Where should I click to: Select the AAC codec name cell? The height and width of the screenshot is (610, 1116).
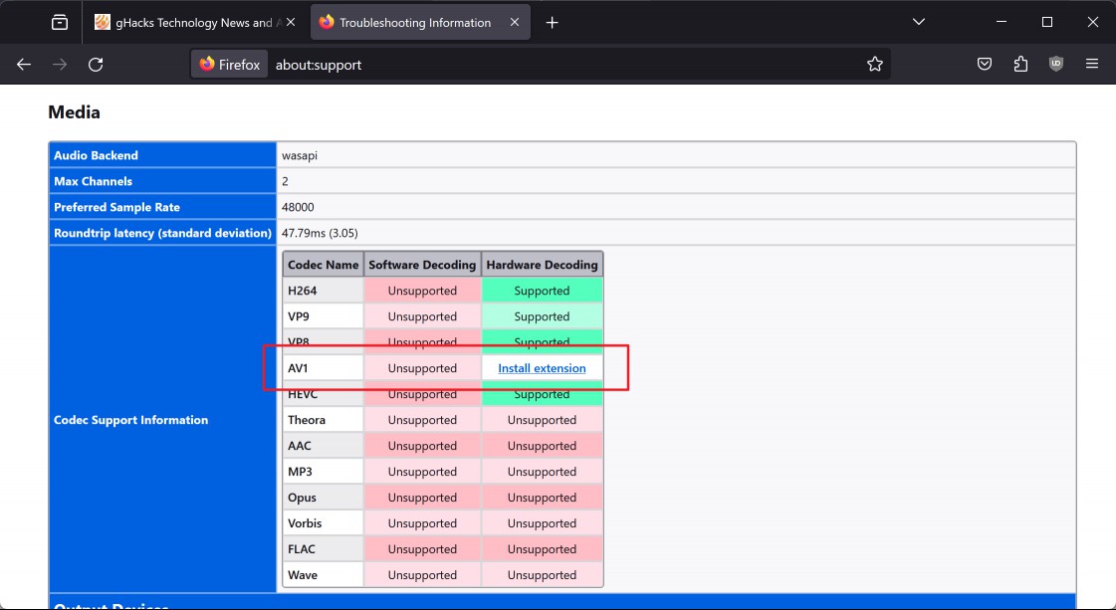tap(324, 446)
